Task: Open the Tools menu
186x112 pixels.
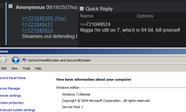Action: click(26, 68)
